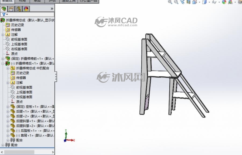Image resolution: width=242 pixels, height=155 pixels.
Task: Click the funnel filter icon
Action: coord(4,14)
